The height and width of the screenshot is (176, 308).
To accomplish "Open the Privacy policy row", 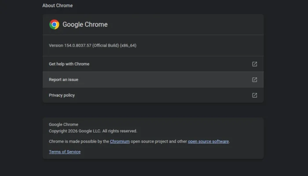I will [x=153, y=95].
